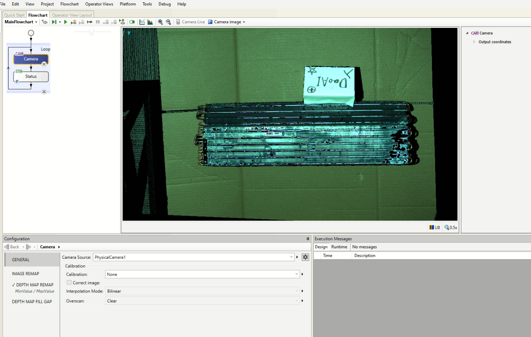The height and width of the screenshot is (337, 531).
Task: Switch to the Operator View Layout tab
Action: pyautogui.click(x=72, y=15)
